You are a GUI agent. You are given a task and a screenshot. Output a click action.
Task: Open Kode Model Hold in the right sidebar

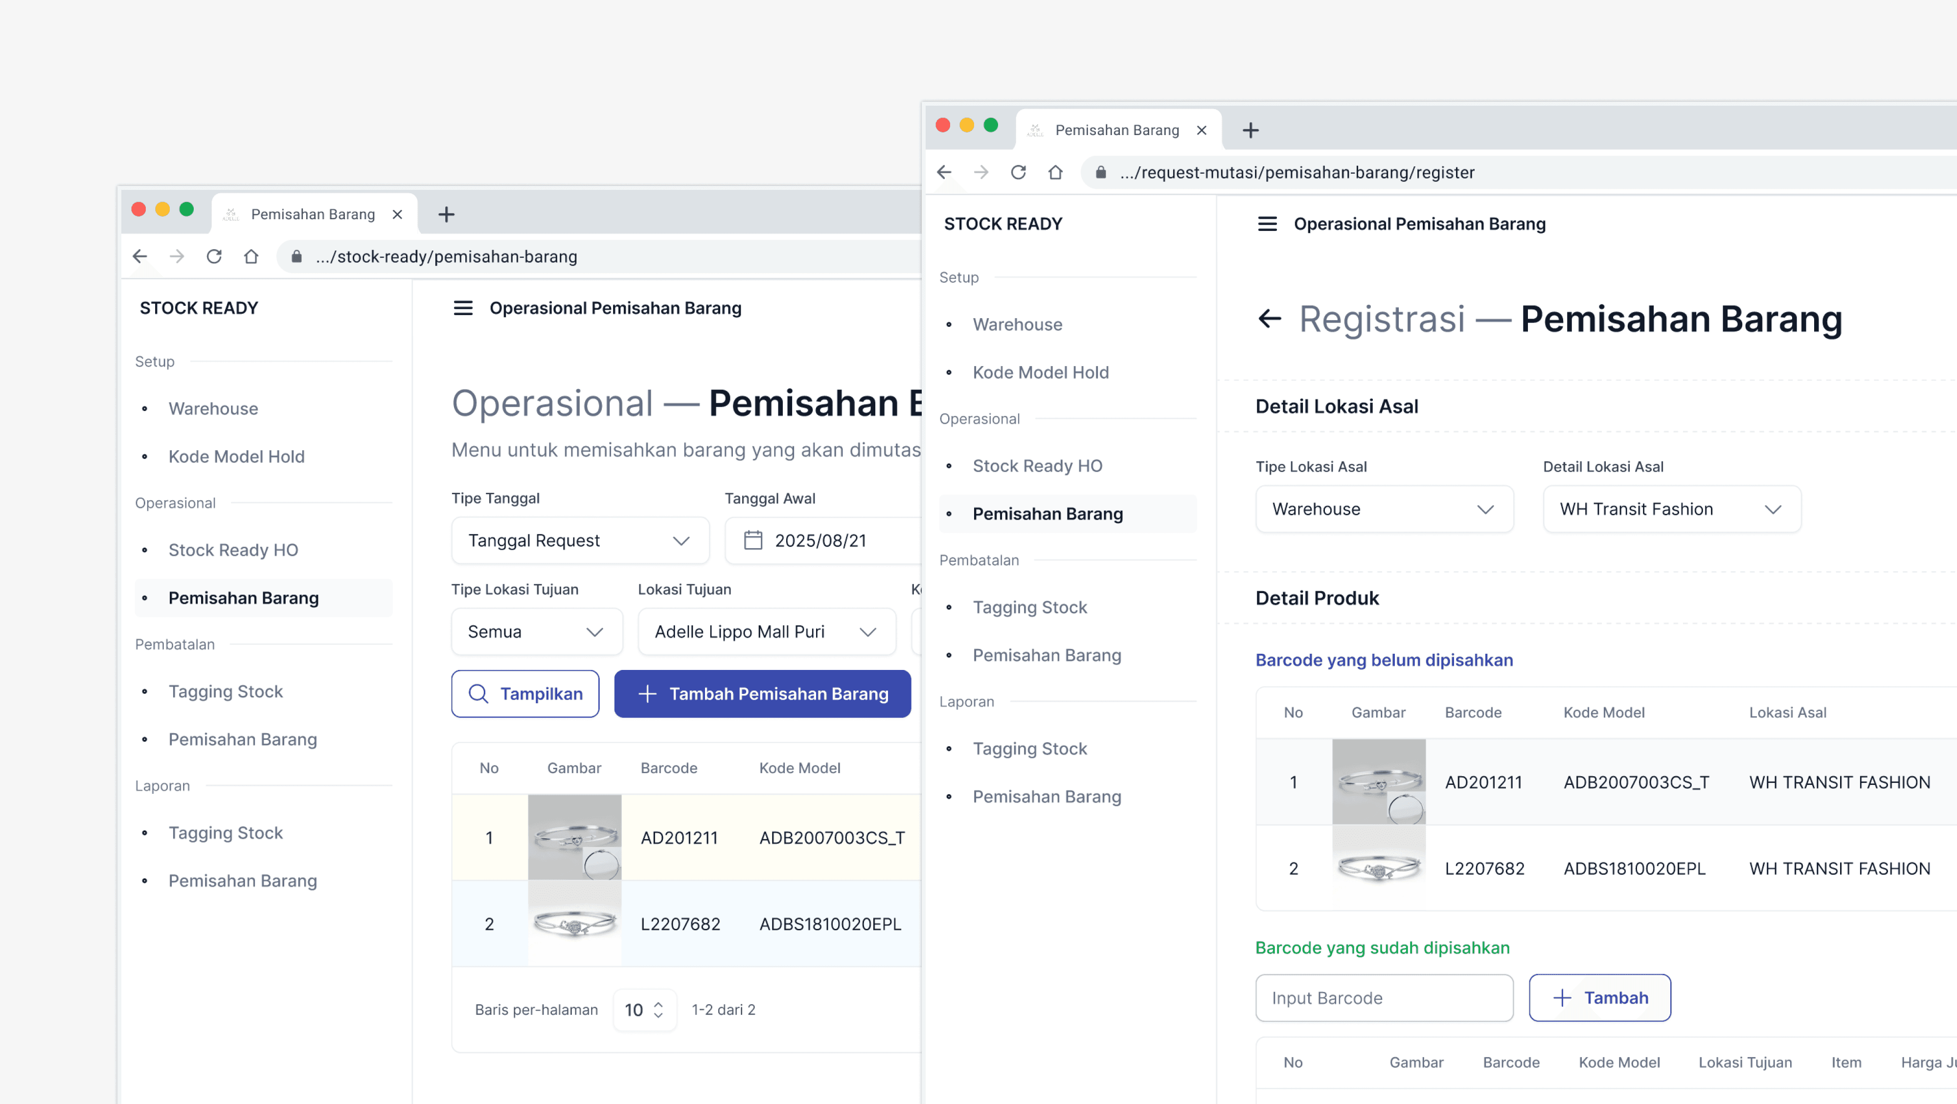[x=1040, y=372]
